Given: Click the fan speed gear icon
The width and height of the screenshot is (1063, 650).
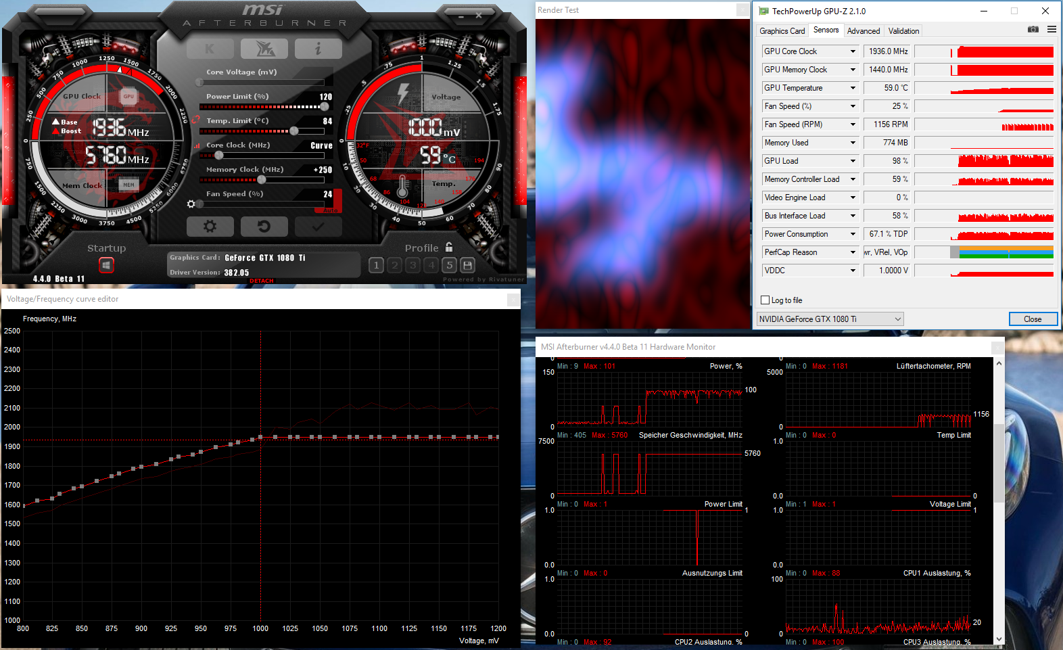Looking at the screenshot, I should click(191, 204).
